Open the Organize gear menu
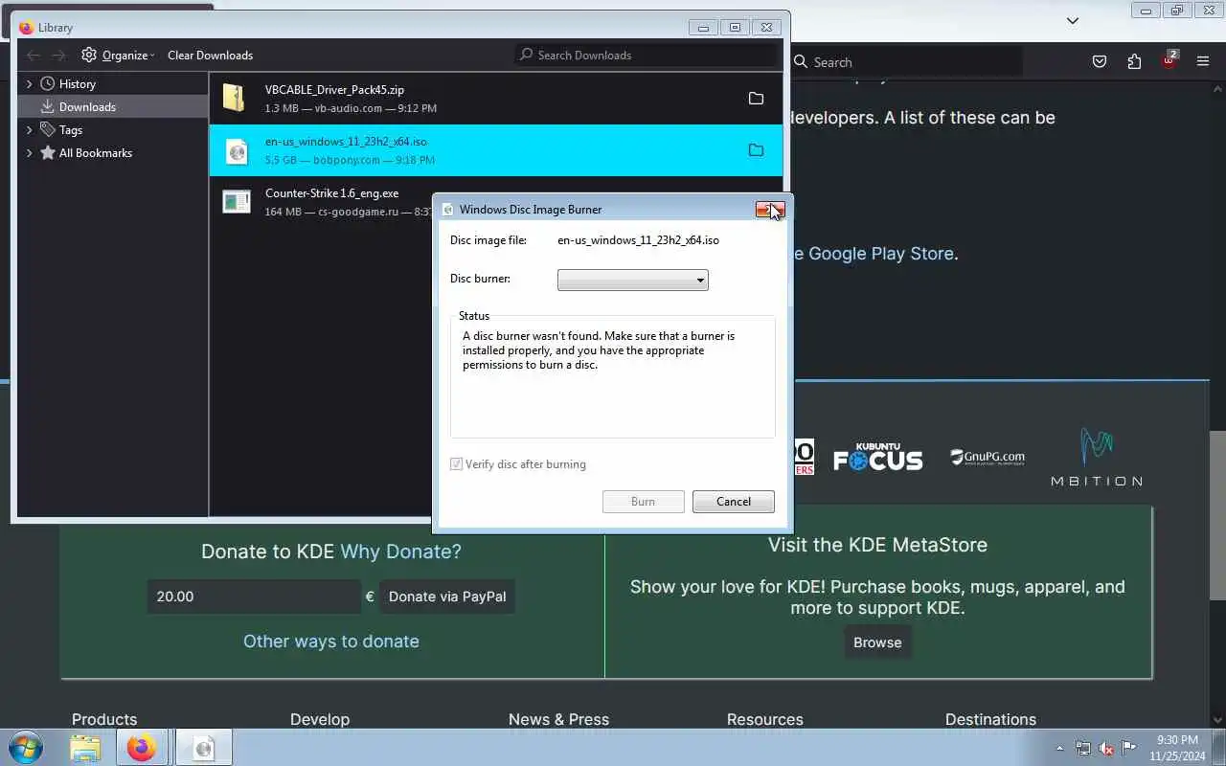 [118, 56]
